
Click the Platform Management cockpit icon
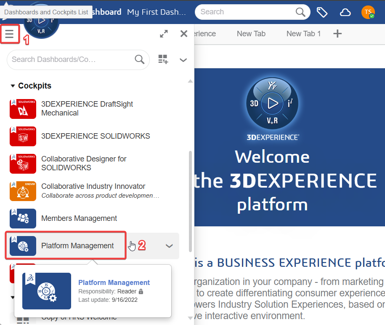(x=23, y=246)
